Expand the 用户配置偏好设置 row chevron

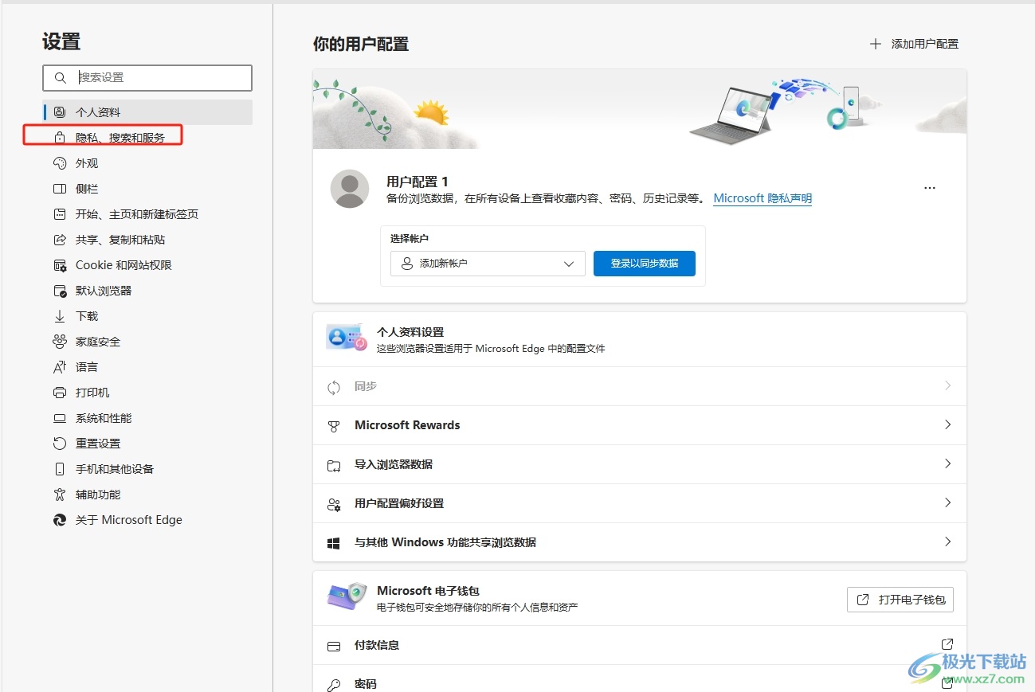(947, 502)
